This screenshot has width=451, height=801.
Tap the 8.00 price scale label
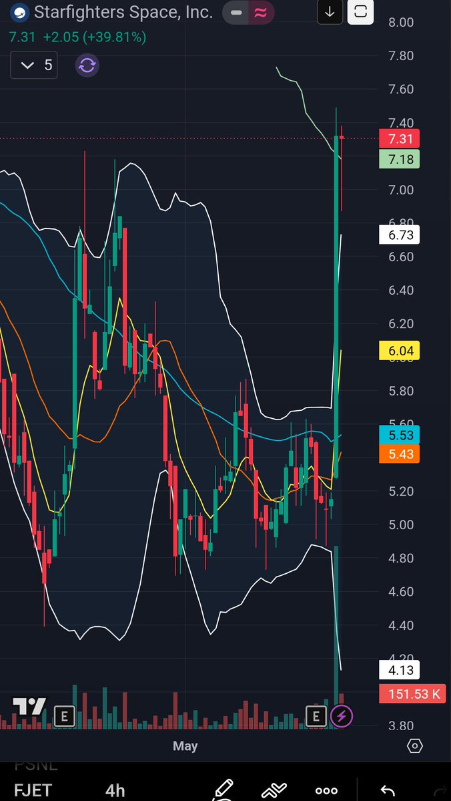coord(401,22)
